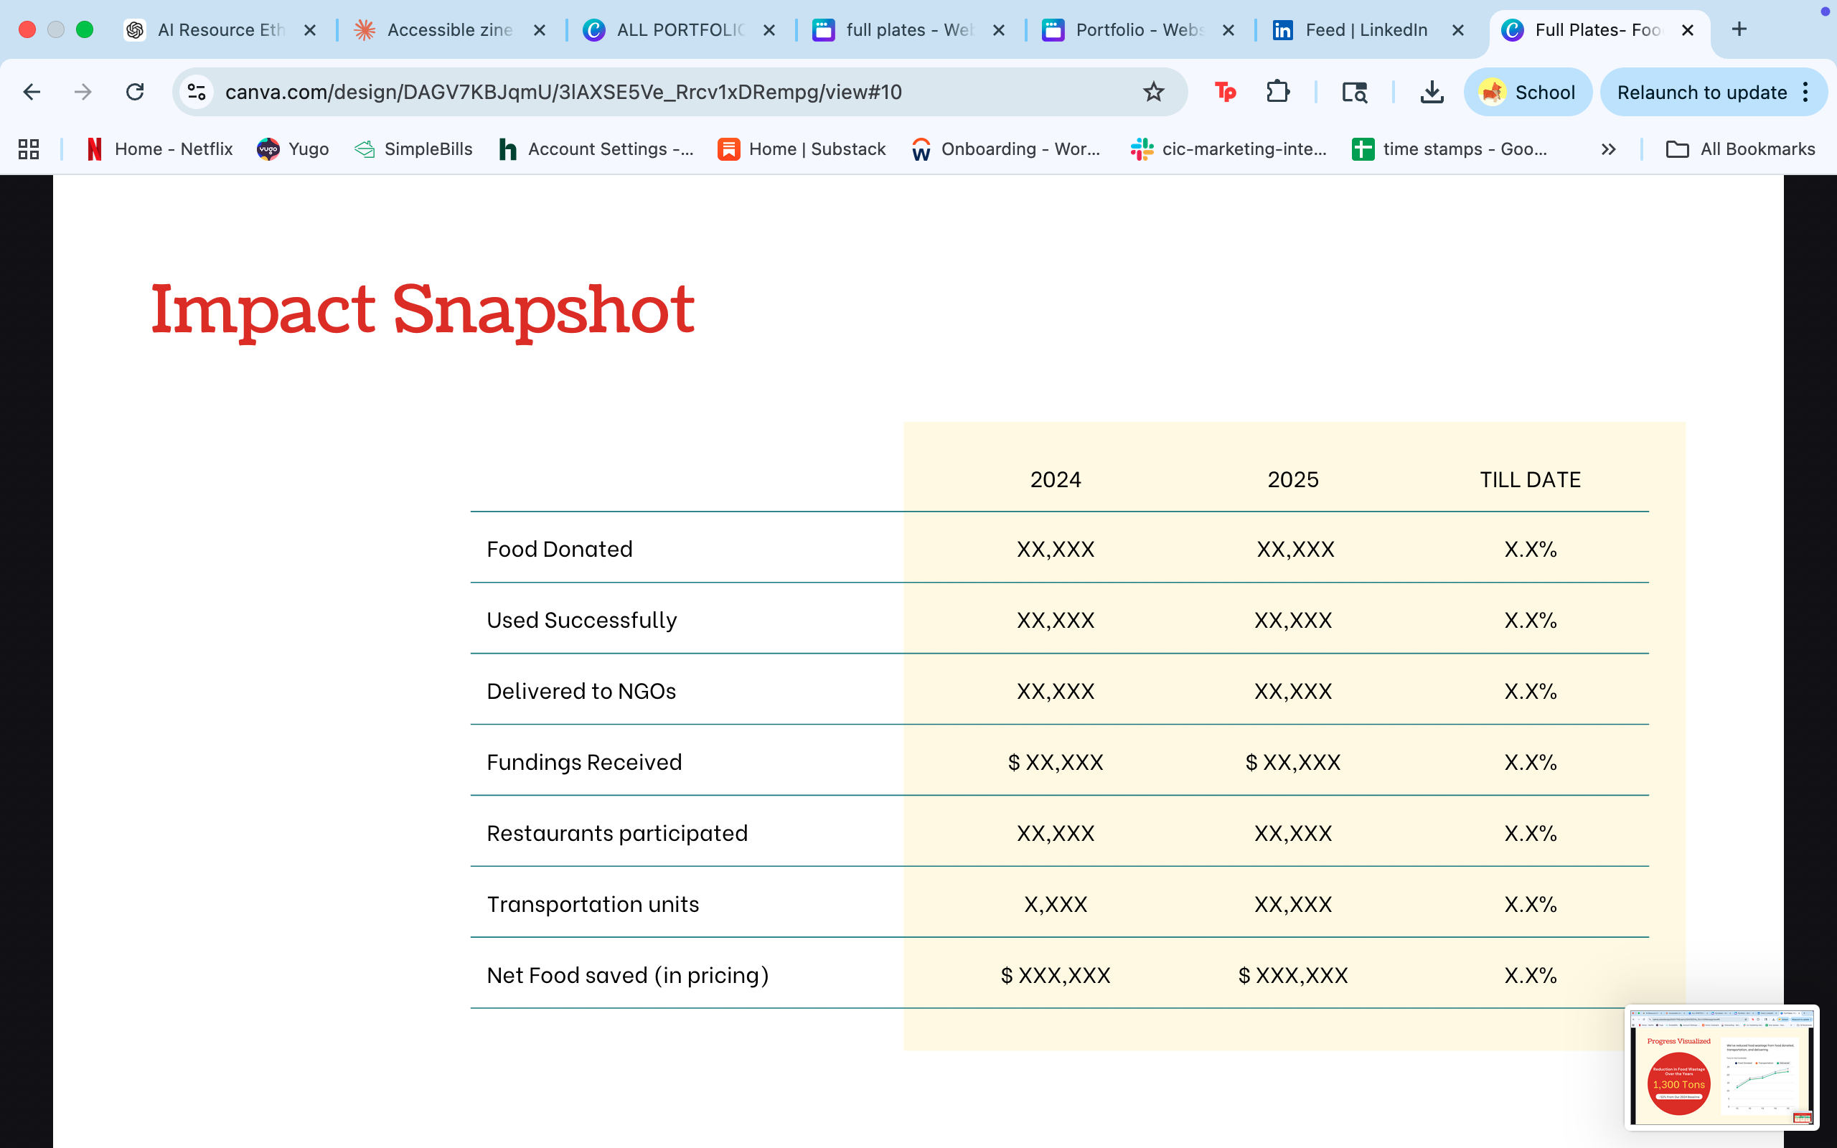Close the Portfolio - Webs tab
The width and height of the screenshot is (1837, 1148).
tap(1228, 30)
